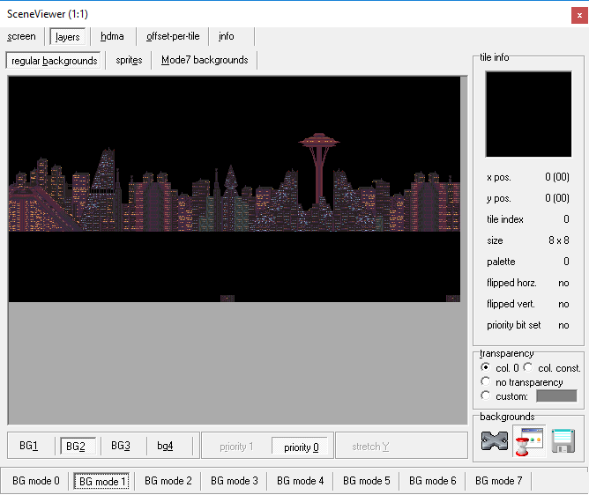Switch to the screen tab
The image size is (589, 495).
21,36
